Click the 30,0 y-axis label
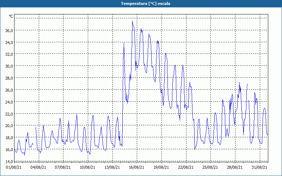 [9, 66]
